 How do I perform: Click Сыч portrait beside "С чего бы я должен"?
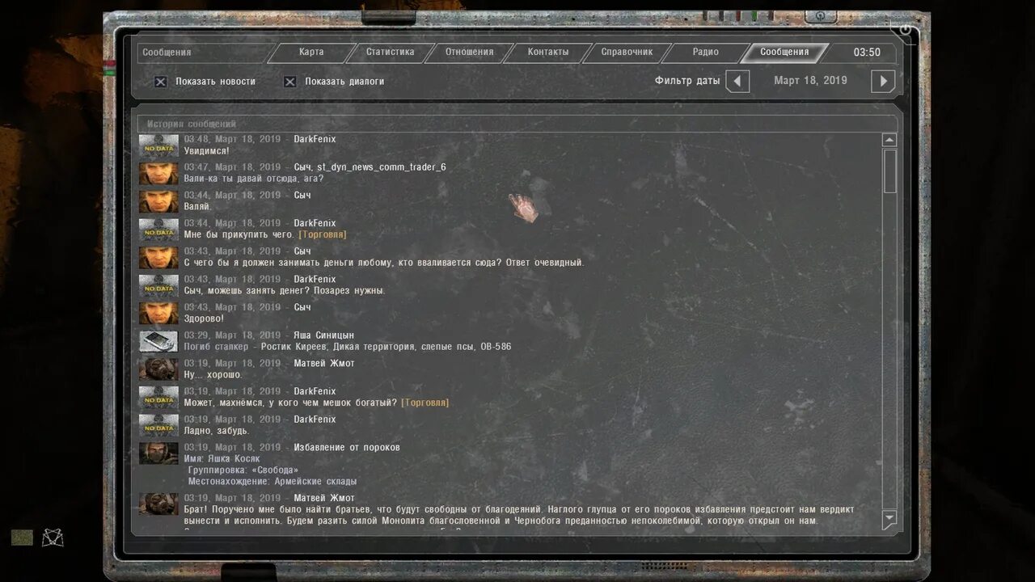point(158,258)
